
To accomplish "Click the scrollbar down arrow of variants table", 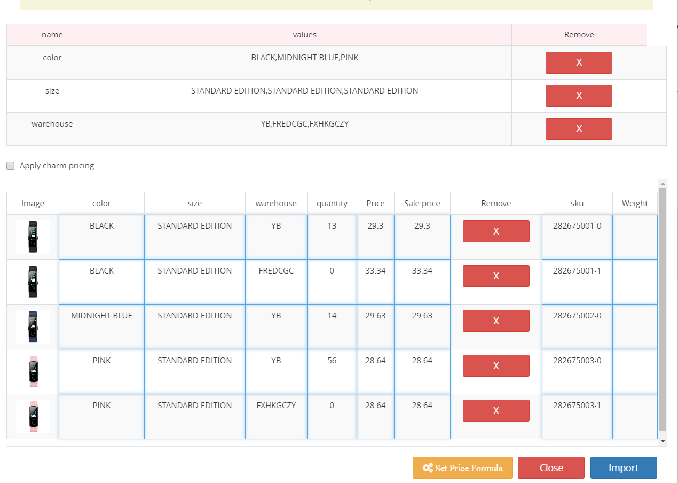I will tap(663, 441).
